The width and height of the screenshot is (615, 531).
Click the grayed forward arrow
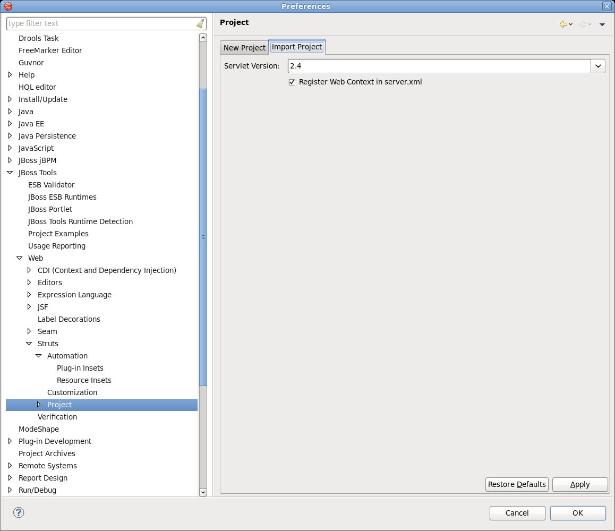click(582, 24)
